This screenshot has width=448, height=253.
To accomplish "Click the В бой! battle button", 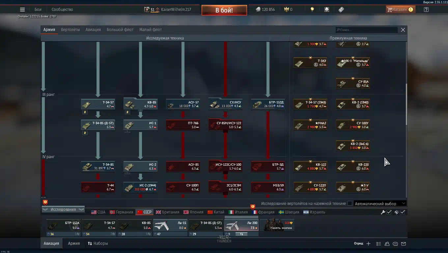I will tap(224, 10).
